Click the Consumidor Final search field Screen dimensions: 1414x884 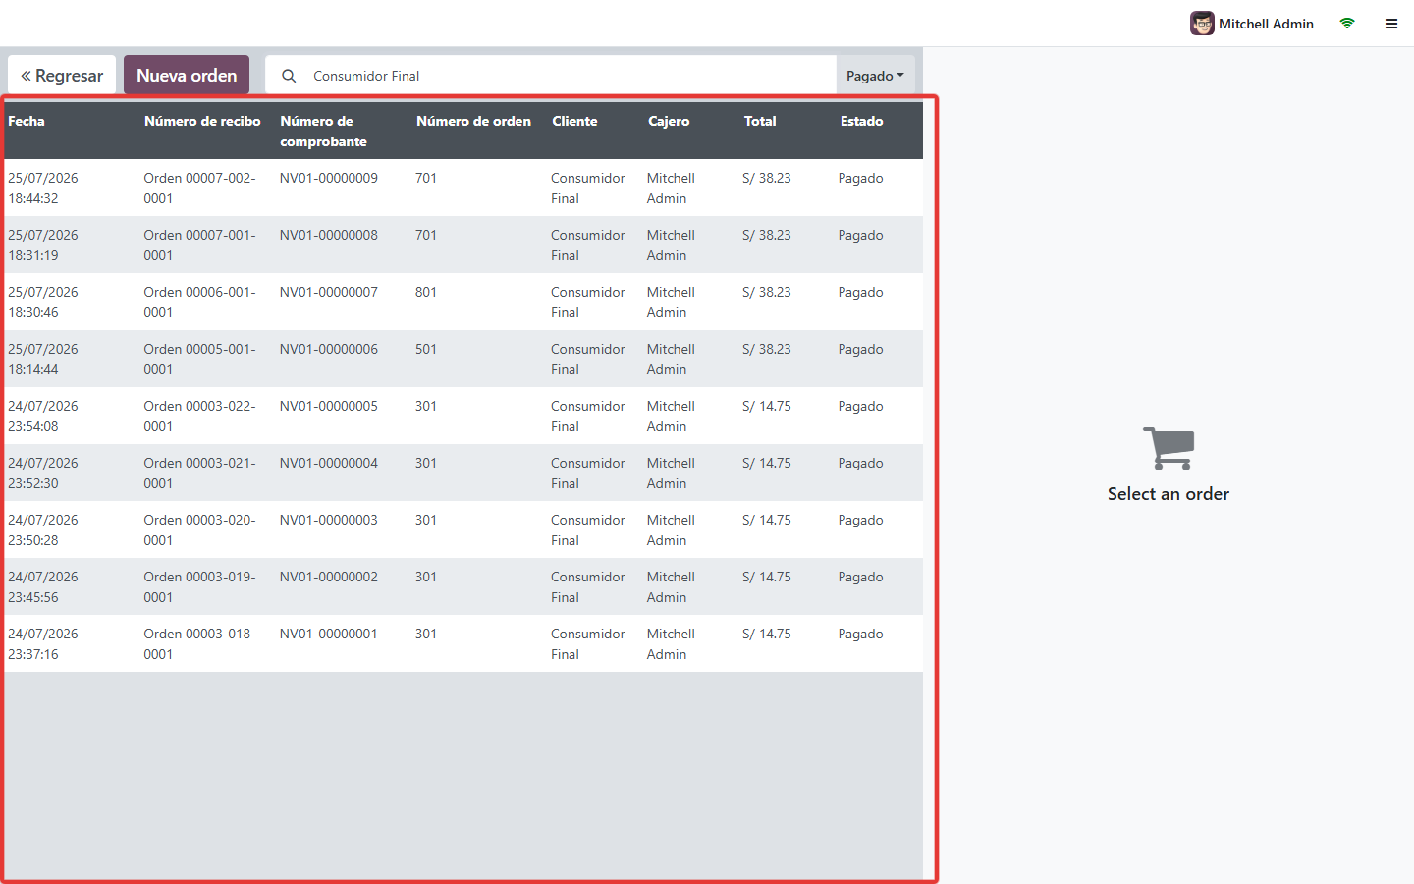coord(571,76)
